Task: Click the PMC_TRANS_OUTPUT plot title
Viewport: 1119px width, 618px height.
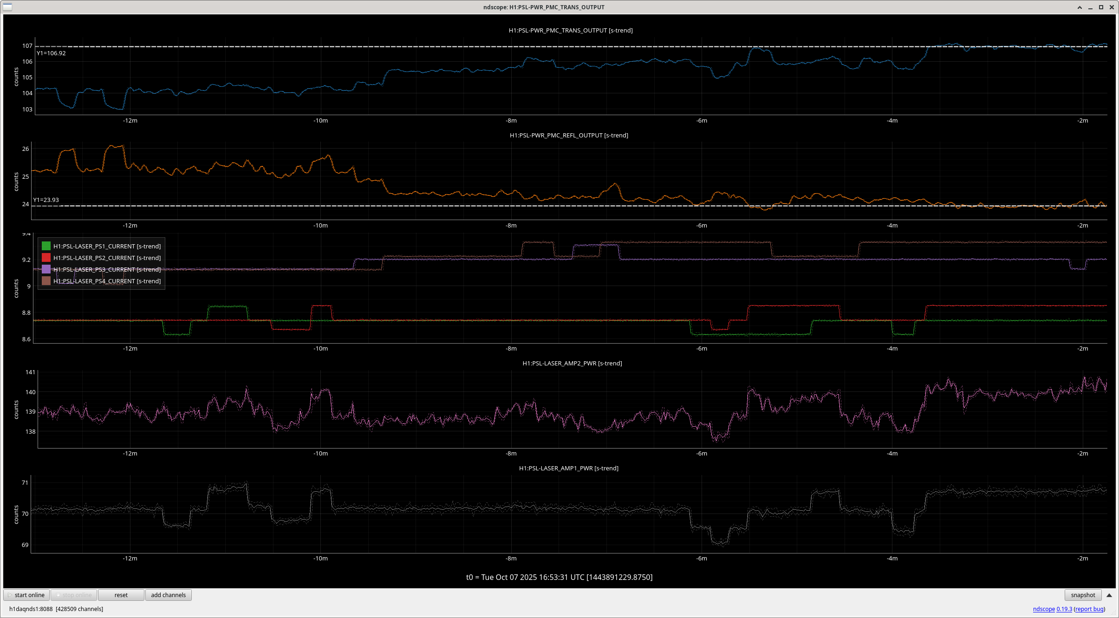Action: pyautogui.click(x=570, y=30)
